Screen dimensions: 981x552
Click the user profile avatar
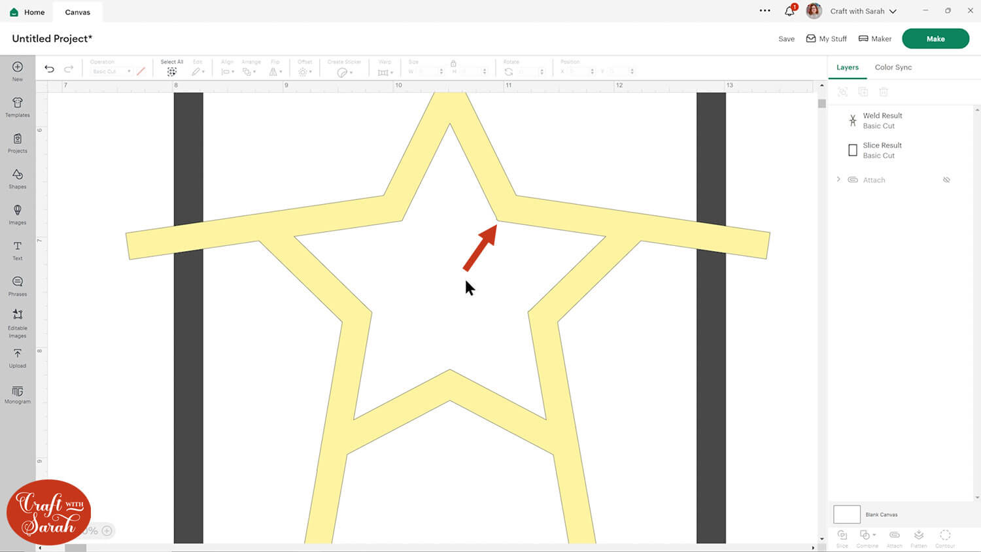tap(814, 10)
